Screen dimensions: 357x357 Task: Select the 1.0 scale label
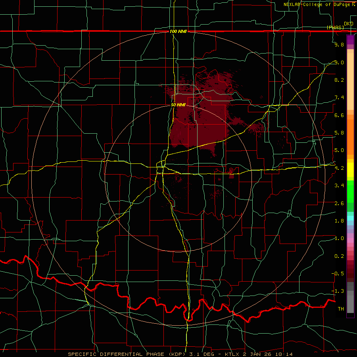(x=339, y=238)
